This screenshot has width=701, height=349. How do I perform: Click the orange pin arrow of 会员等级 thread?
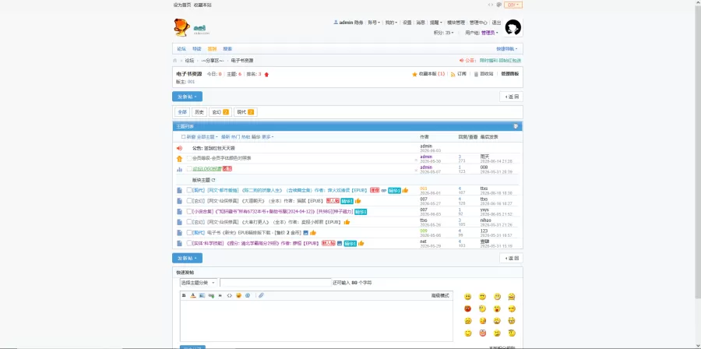(179, 158)
